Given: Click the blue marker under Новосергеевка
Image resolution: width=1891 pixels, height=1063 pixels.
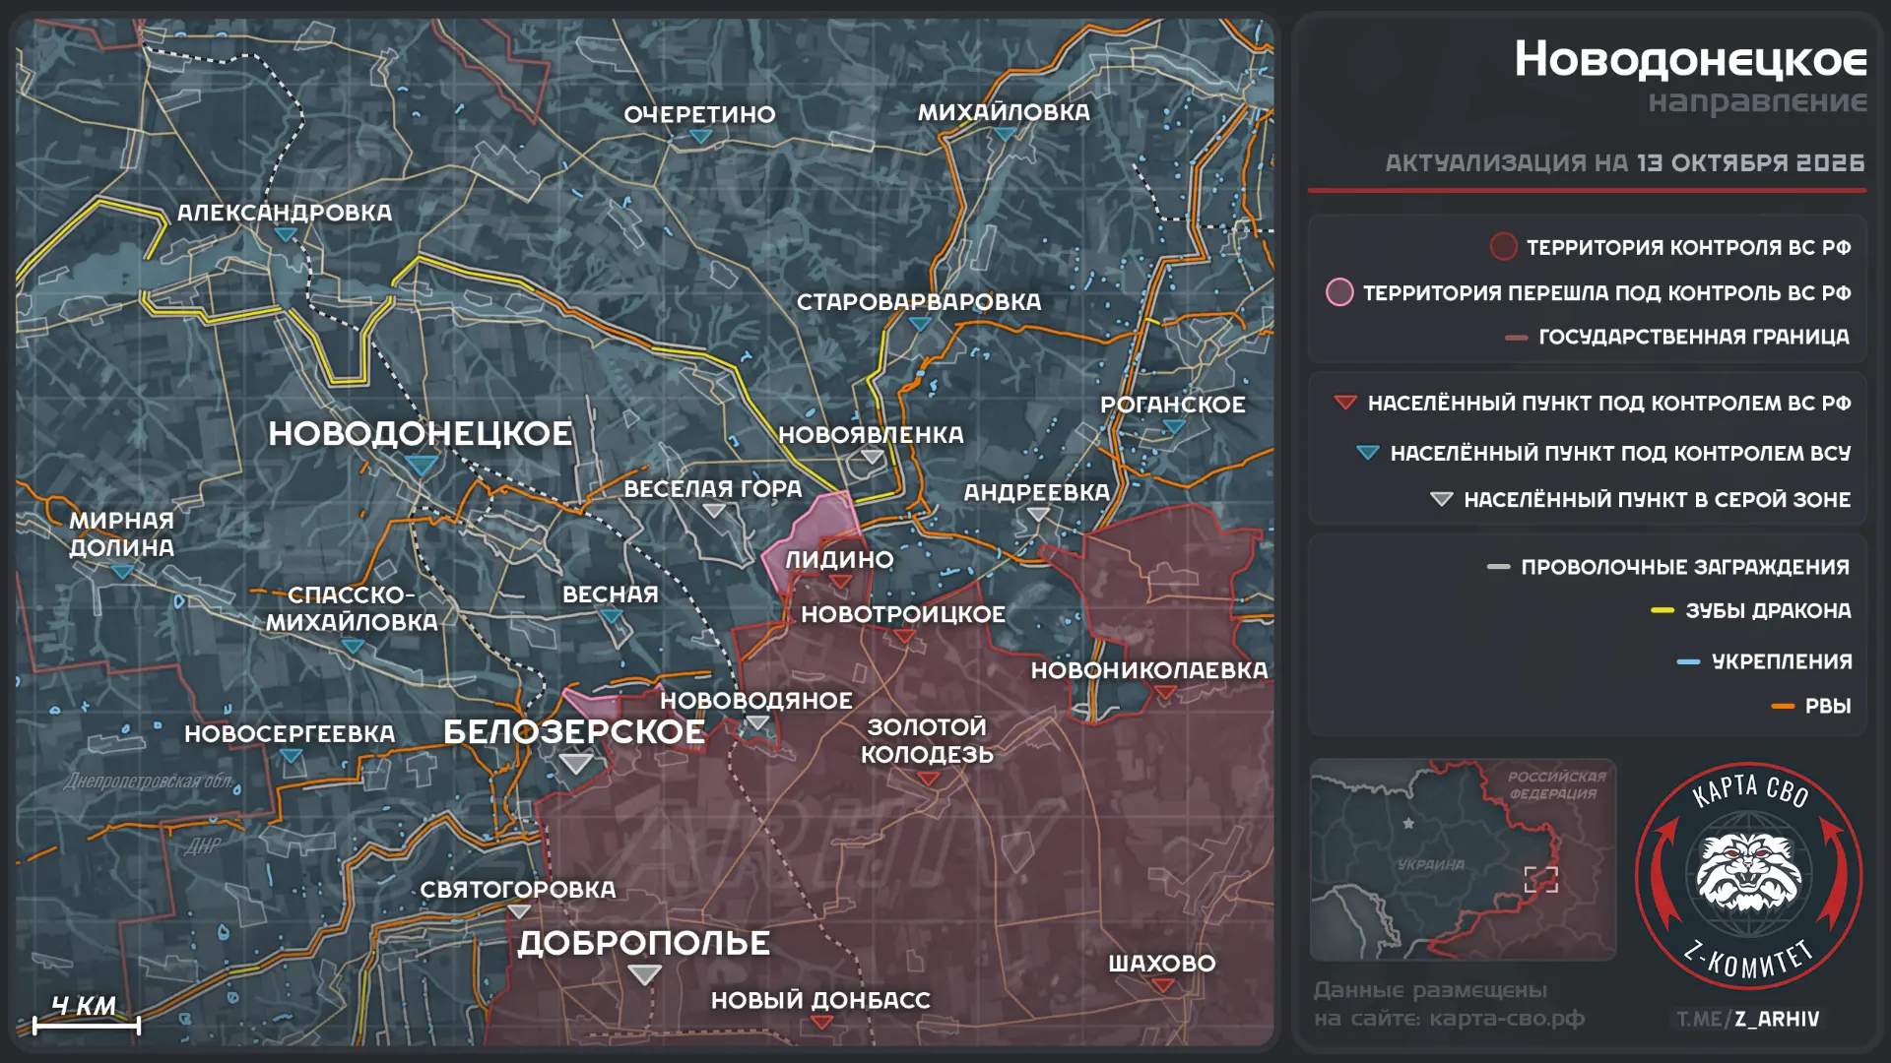Looking at the screenshot, I should tap(291, 756).
